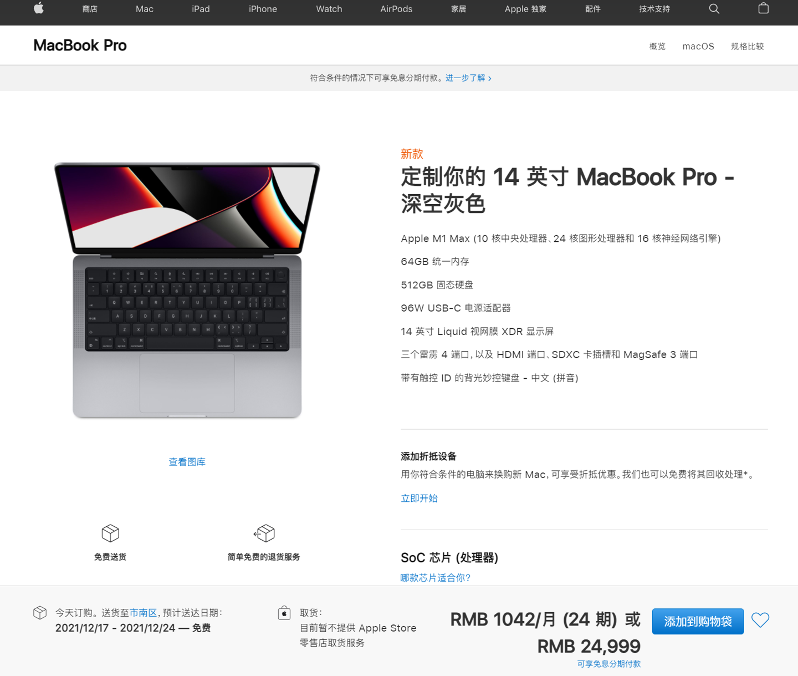The image size is (798, 676).
Task: Open the shopping bag icon
Action: pyautogui.click(x=763, y=8)
